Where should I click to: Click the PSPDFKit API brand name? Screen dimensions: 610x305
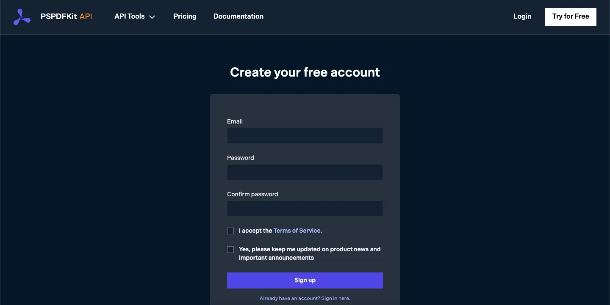pos(66,16)
